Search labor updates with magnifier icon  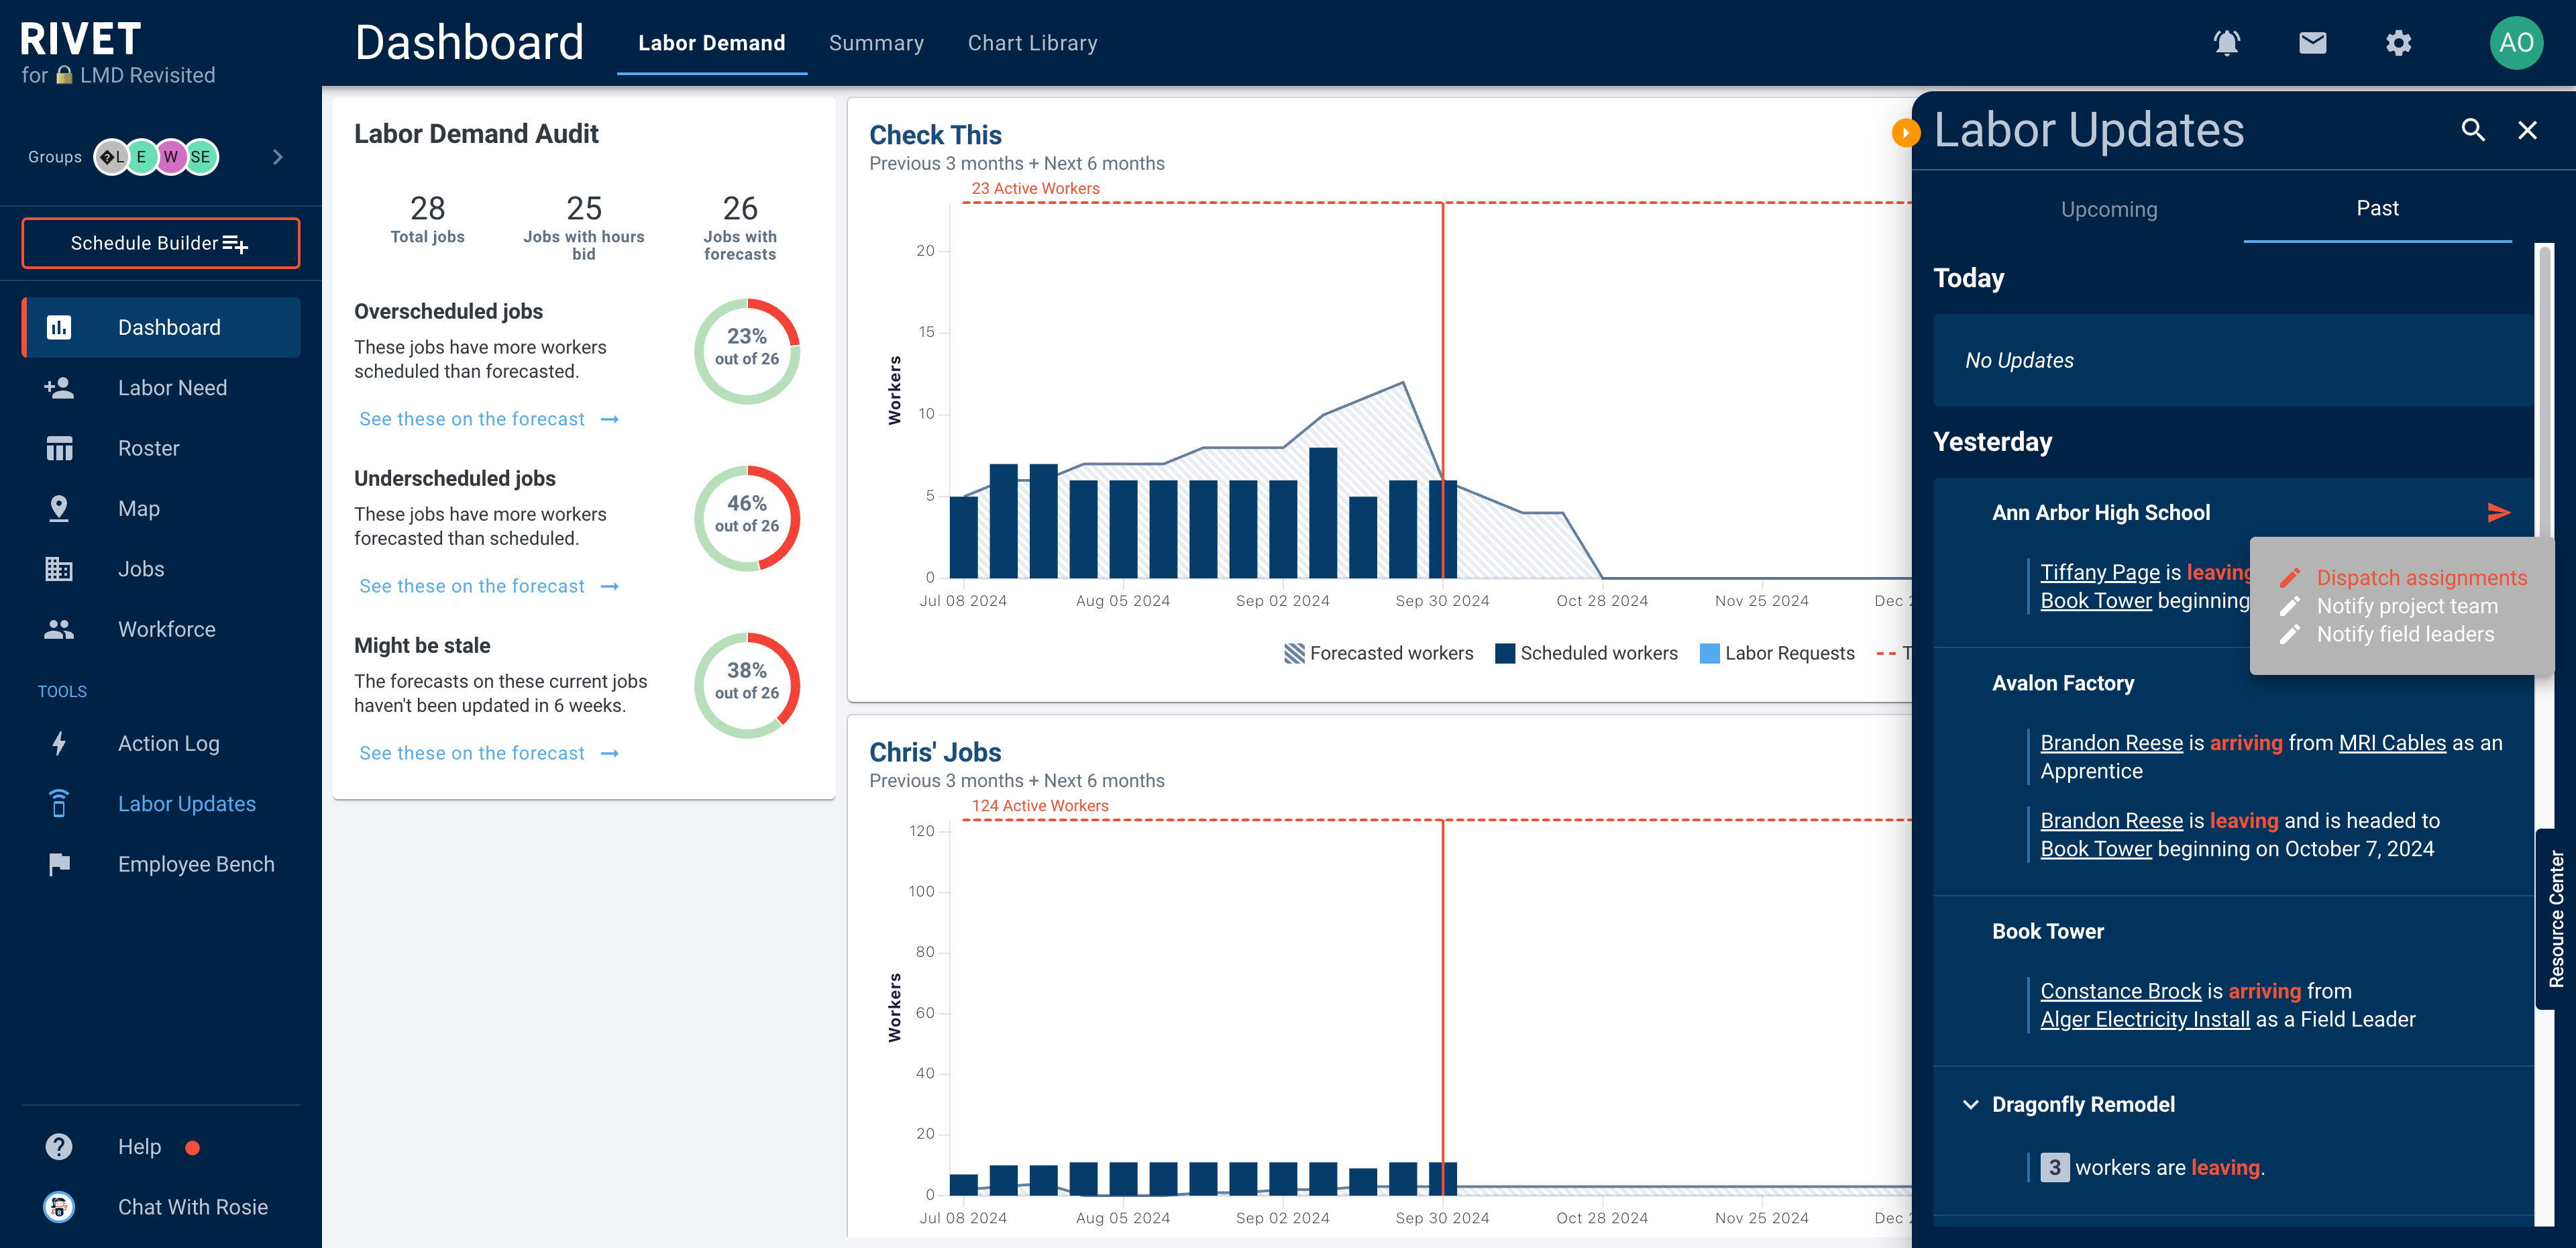pos(2473,130)
